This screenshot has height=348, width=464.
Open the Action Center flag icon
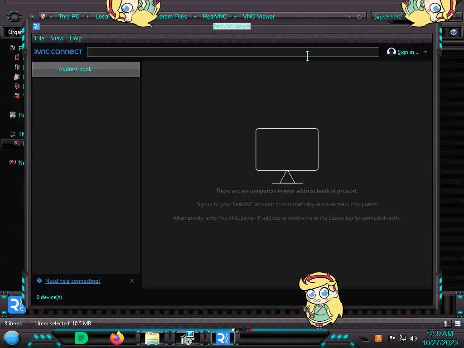point(391,338)
